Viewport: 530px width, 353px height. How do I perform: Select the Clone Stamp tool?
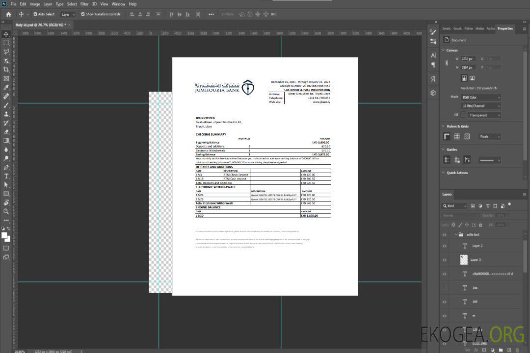(x=6, y=114)
